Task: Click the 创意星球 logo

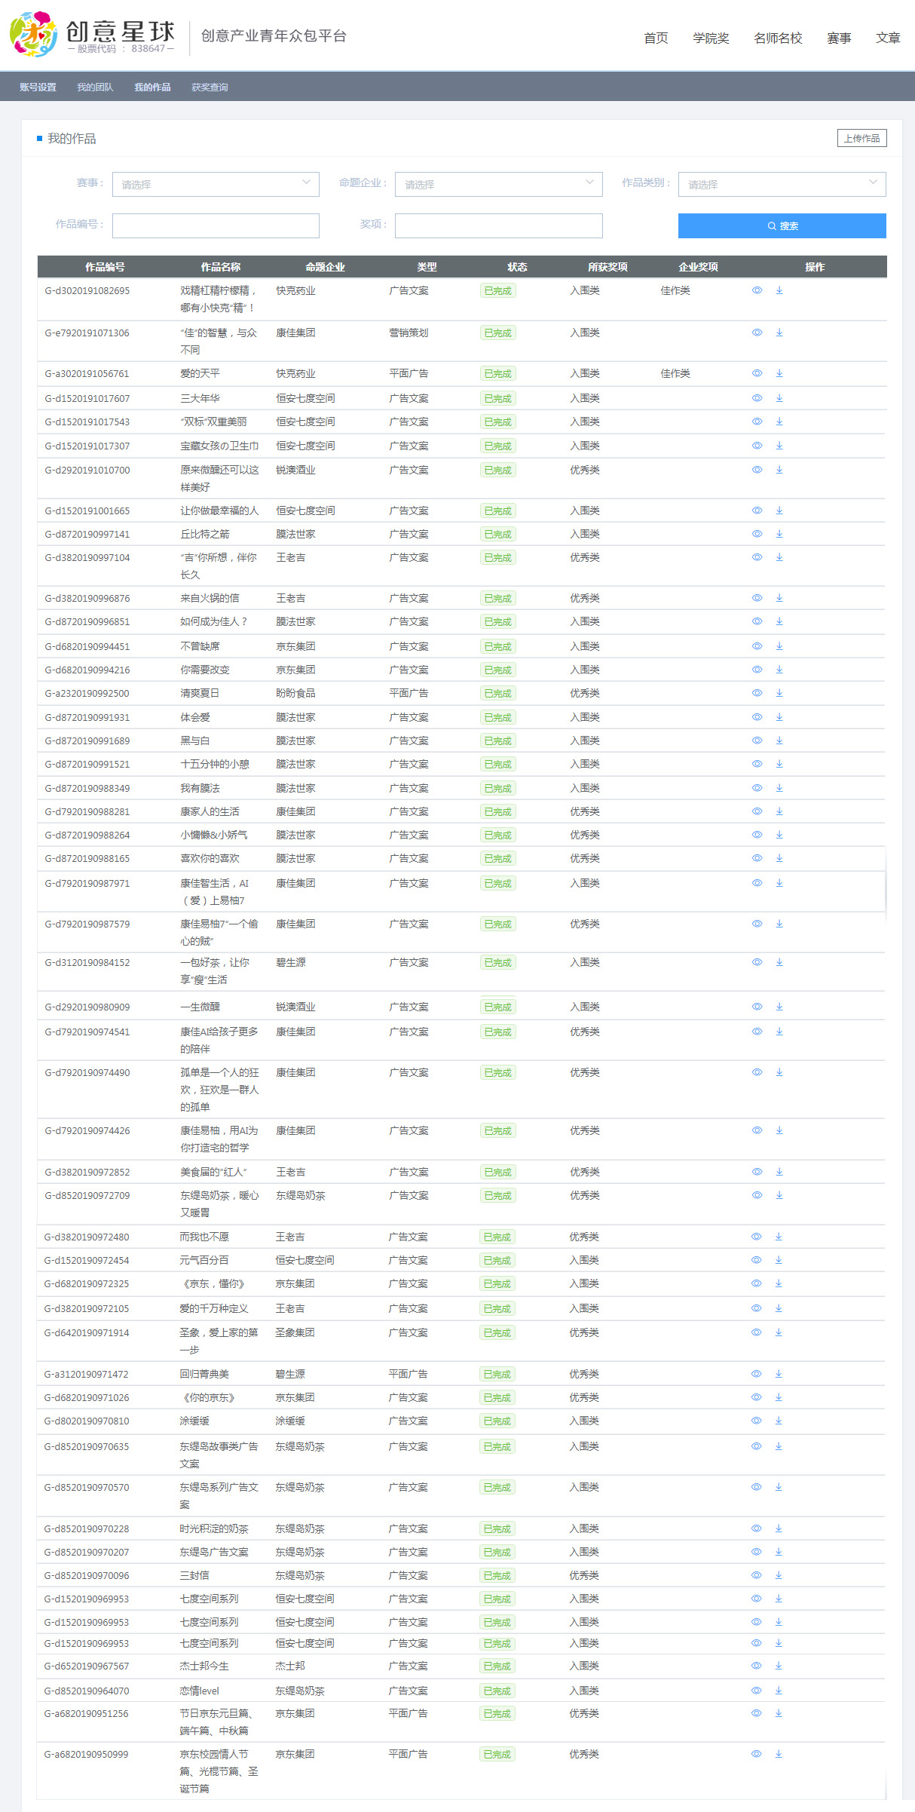Action: [93, 35]
